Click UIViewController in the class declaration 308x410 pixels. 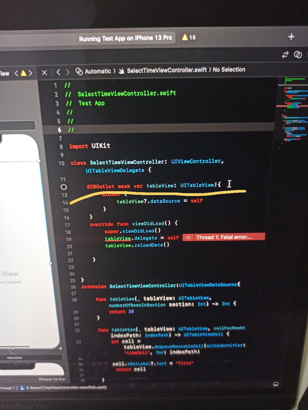tap(196, 161)
